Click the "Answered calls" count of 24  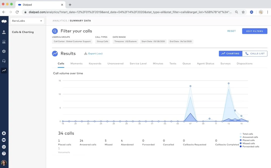coord(81,141)
